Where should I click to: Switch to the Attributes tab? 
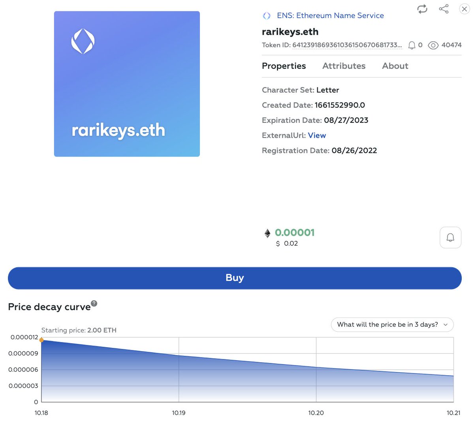[344, 66]
